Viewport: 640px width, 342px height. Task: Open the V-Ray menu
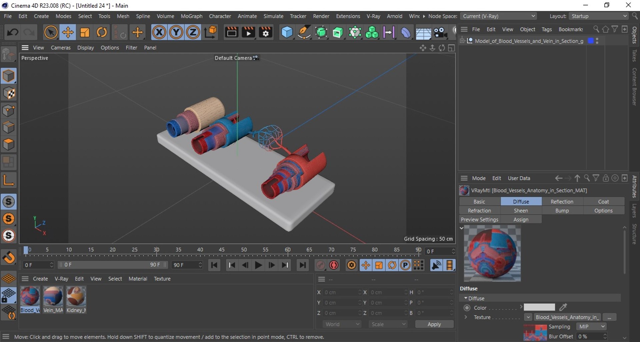point(373,16)
